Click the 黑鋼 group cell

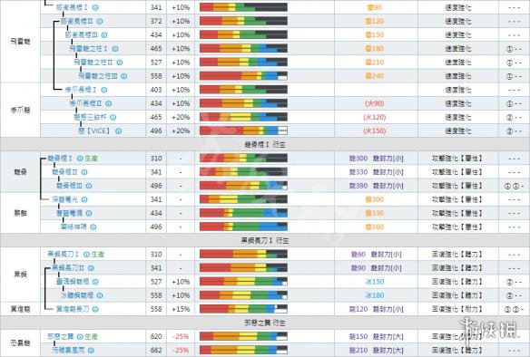point(20,275)
